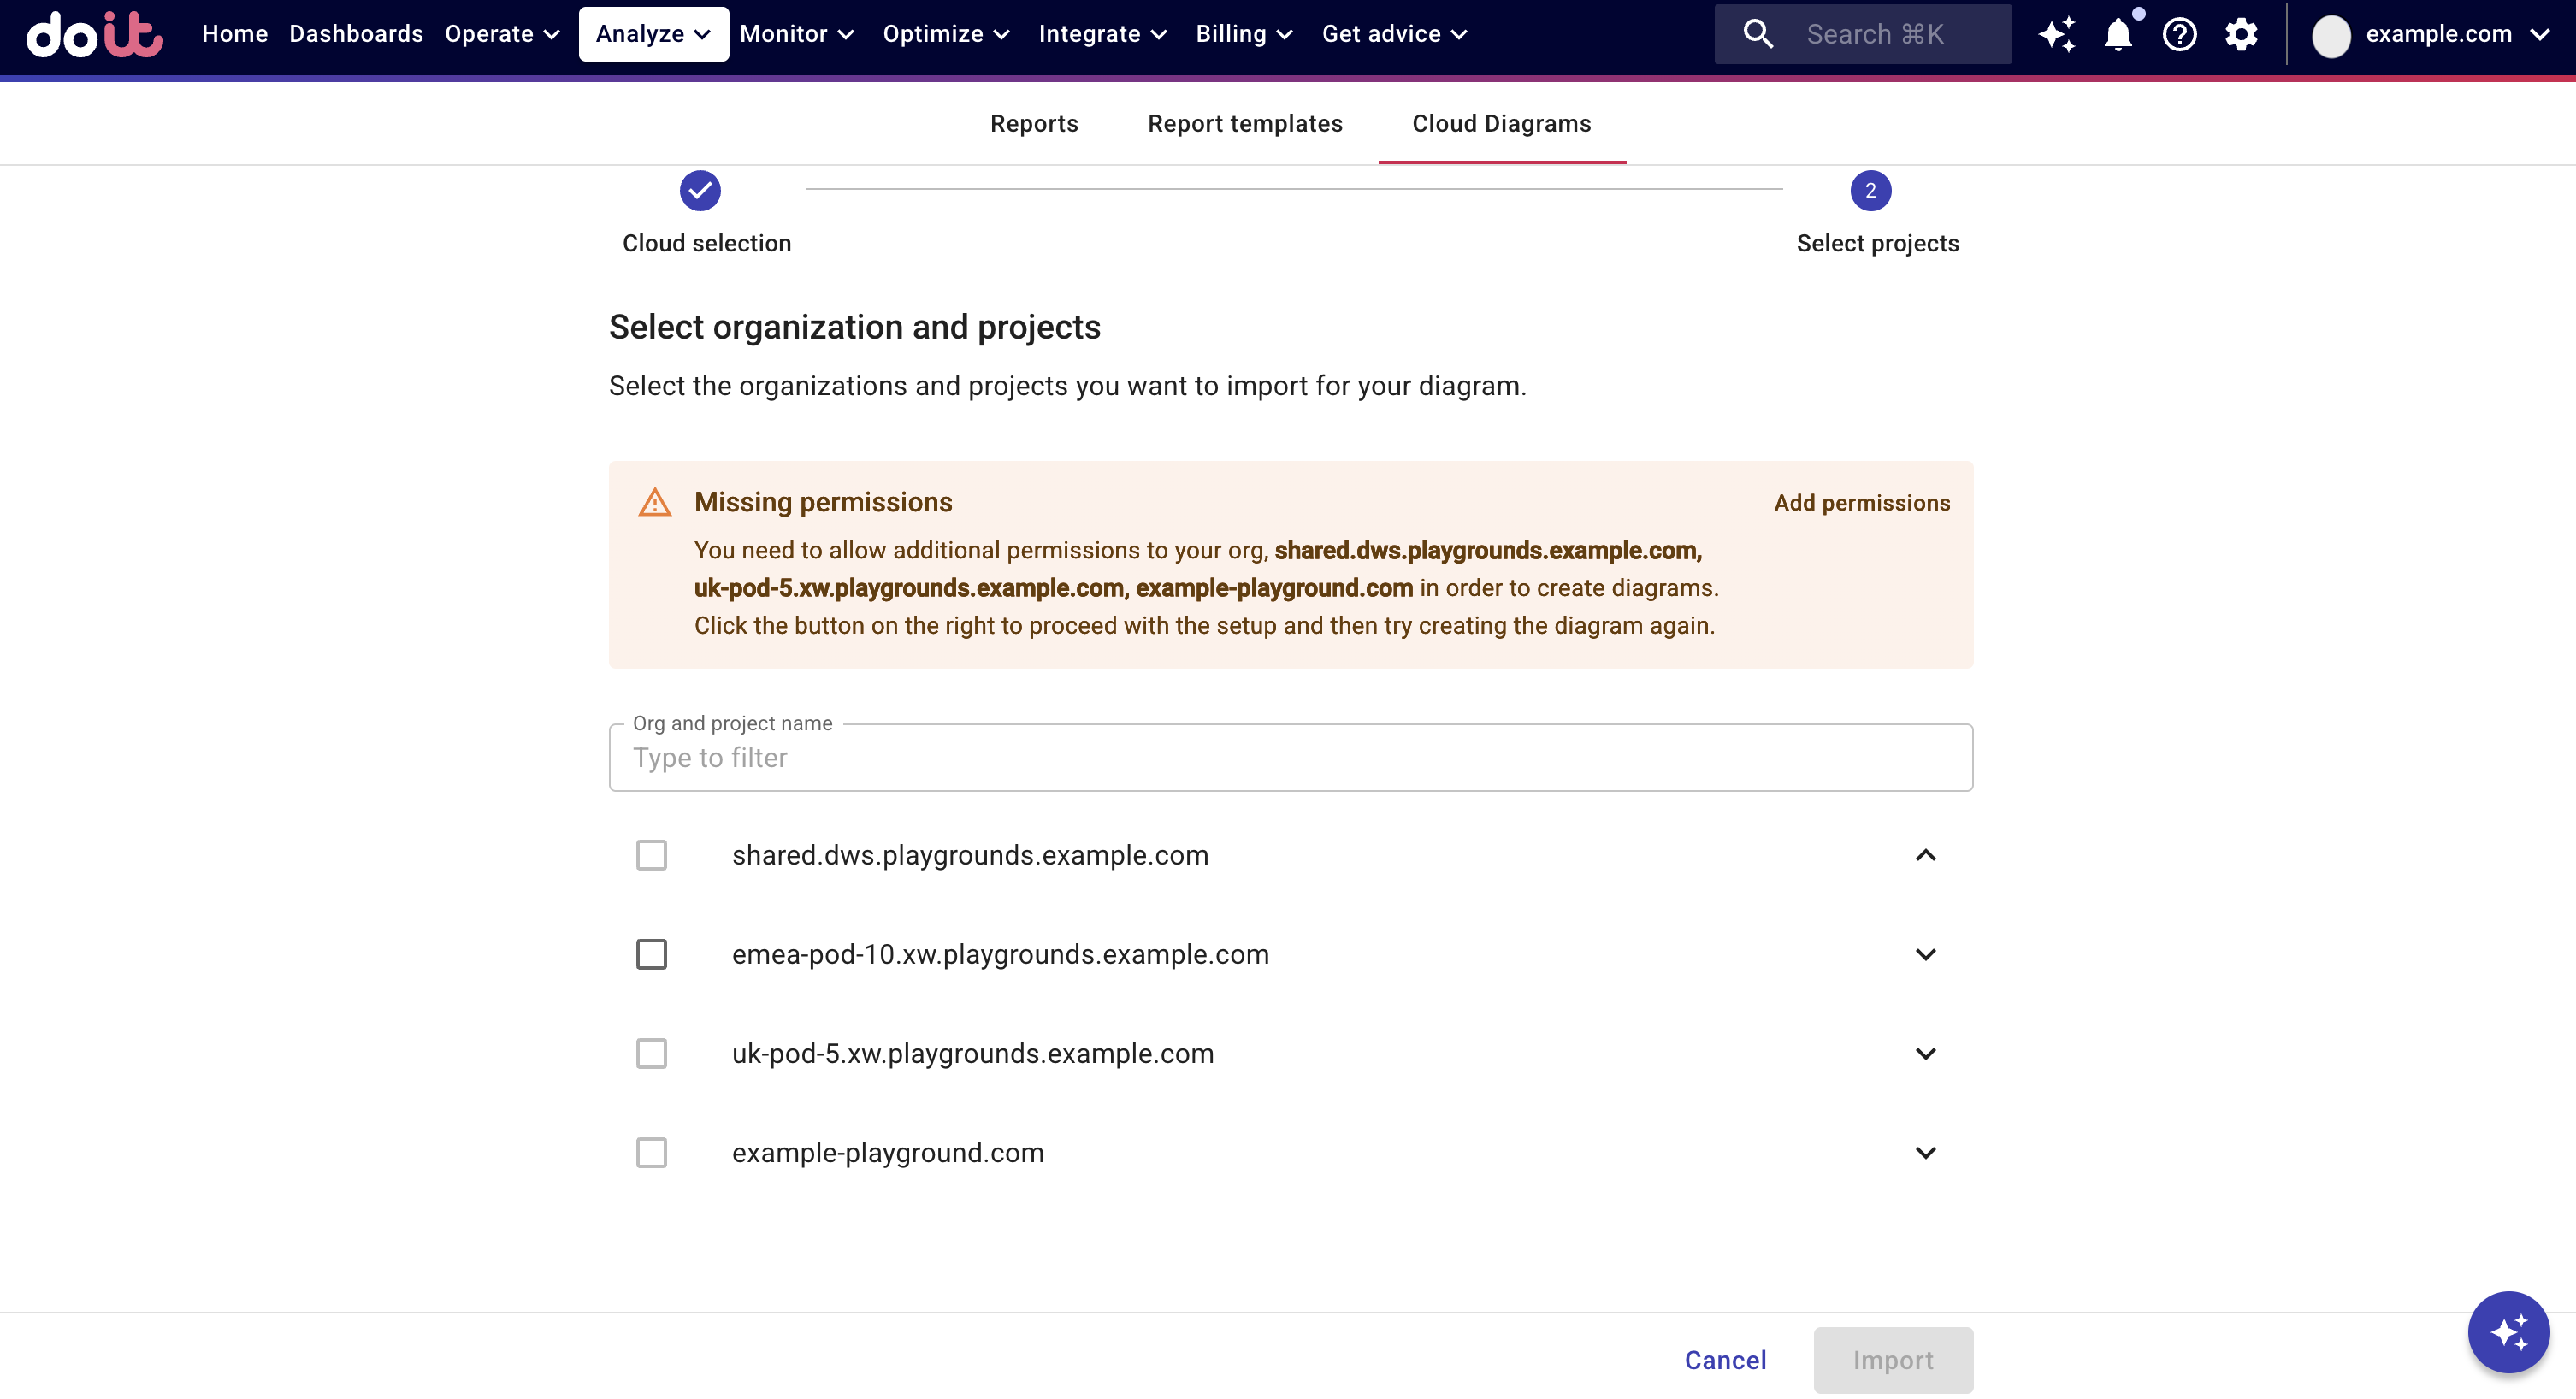Check the shared.dws.playgrounds.example.com checkbox

point(651,855)
